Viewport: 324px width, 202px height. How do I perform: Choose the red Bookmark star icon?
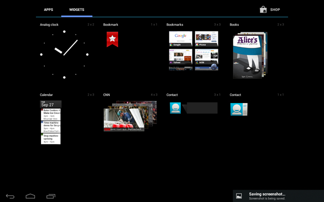click(112, 39)
